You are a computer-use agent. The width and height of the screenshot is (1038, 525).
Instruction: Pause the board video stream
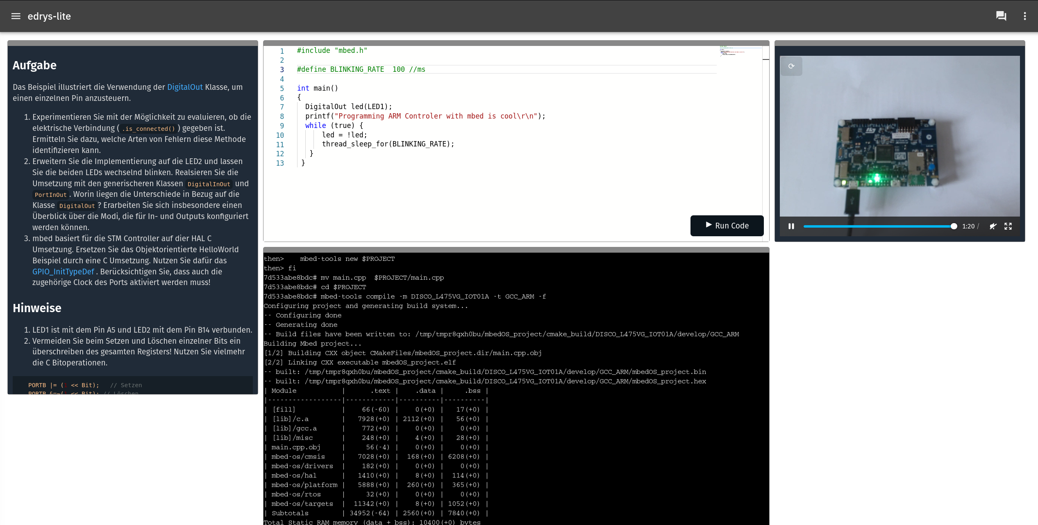[791, 226]
